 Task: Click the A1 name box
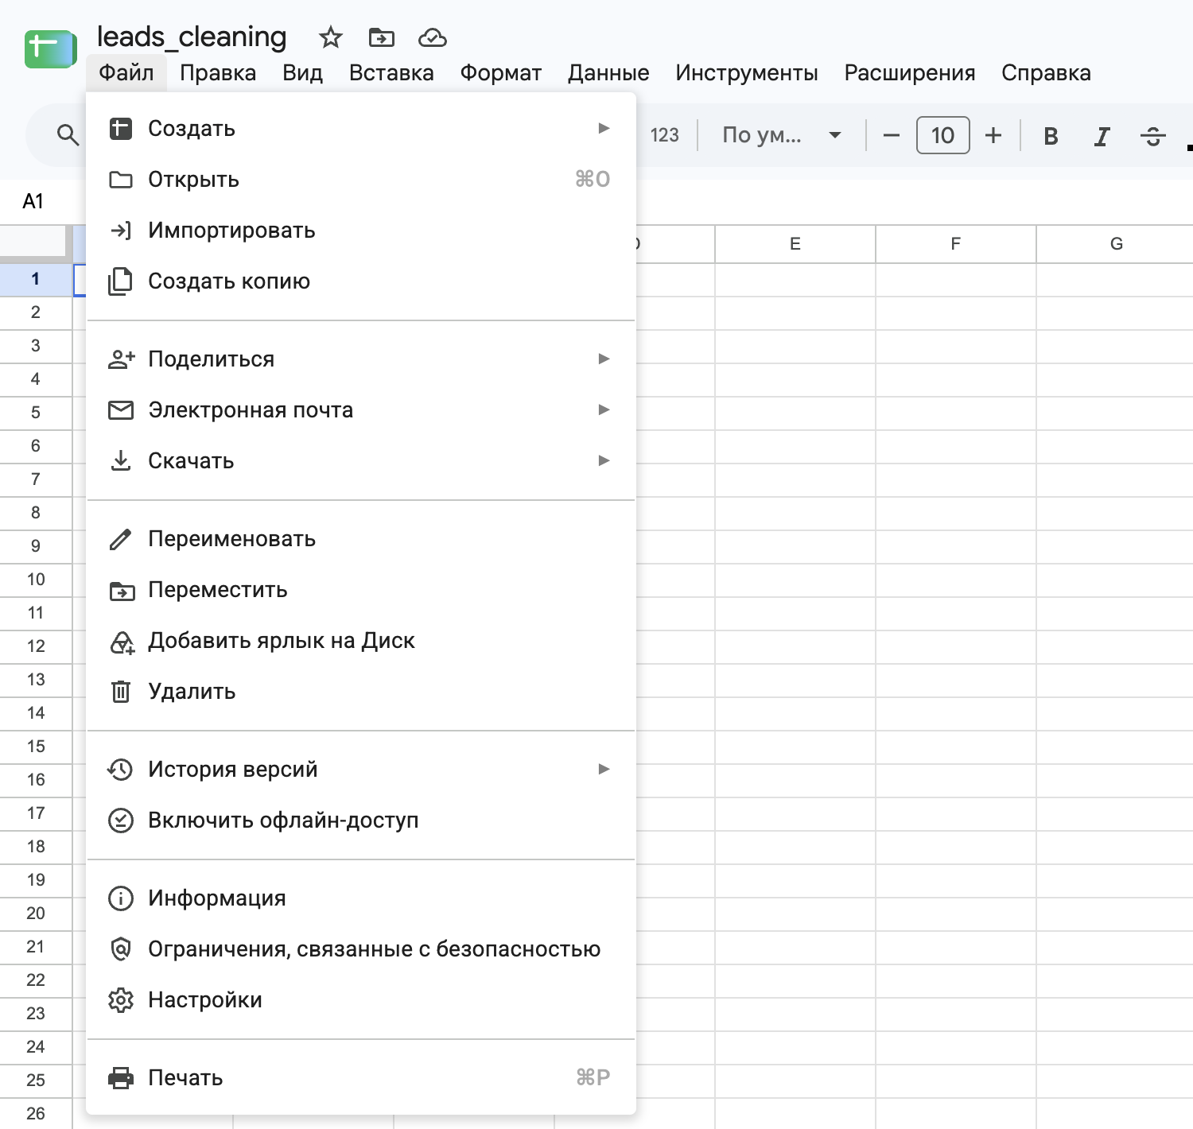coord(33,202)
